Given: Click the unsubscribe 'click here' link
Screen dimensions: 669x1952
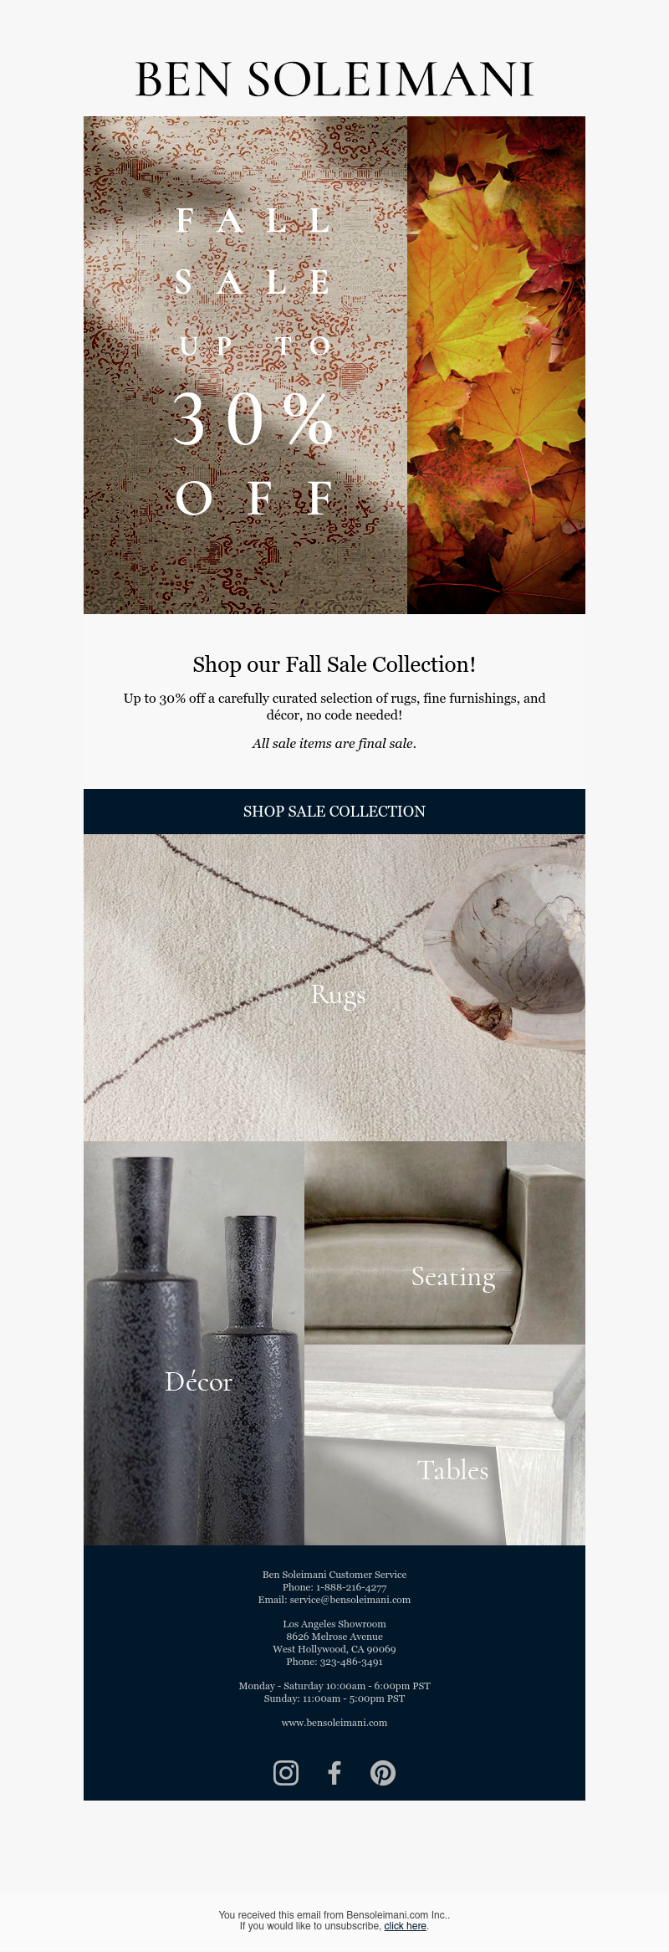Looking at the screenshot, I should tap(406, 1926).
